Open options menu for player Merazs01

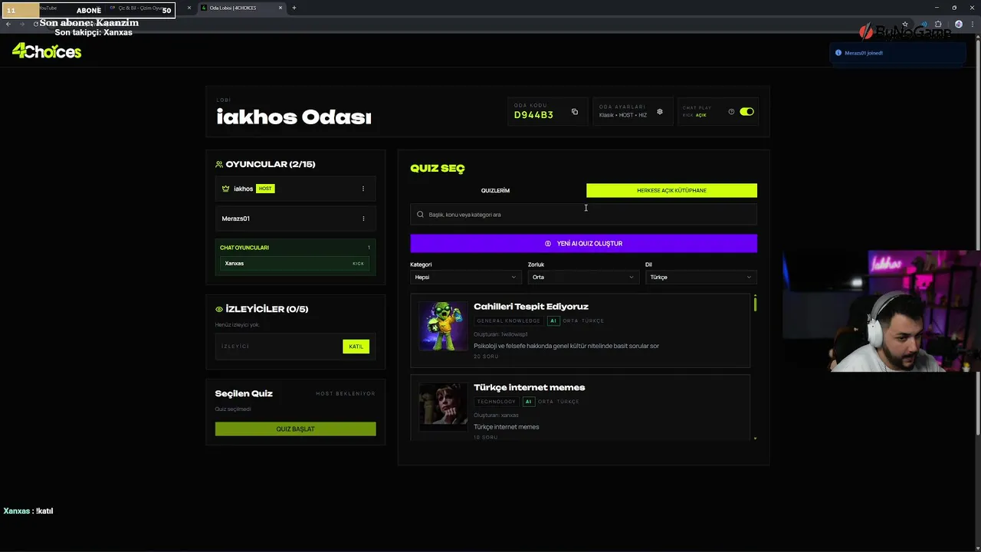click(x=363, y=219)
